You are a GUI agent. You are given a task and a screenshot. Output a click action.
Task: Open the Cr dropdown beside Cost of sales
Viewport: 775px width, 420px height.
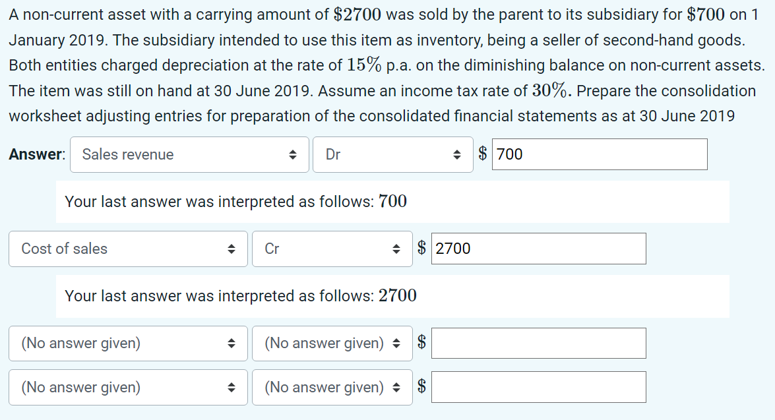(x=323, y=249)
